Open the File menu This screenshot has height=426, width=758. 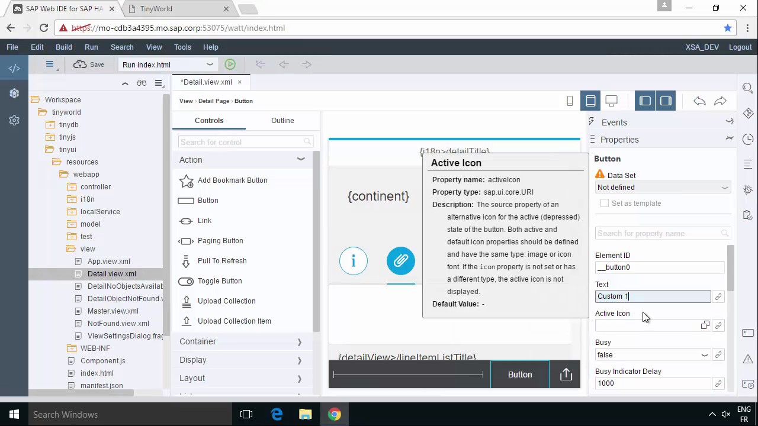click(x=12, y=47)
